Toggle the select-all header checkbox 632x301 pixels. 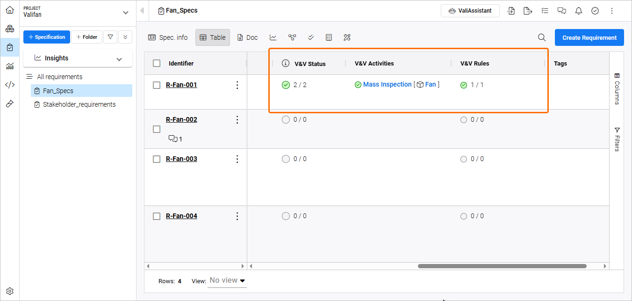[x=157, y=63]
